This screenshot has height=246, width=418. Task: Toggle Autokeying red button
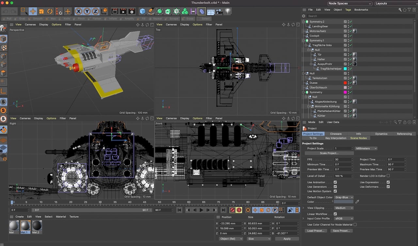239,210
